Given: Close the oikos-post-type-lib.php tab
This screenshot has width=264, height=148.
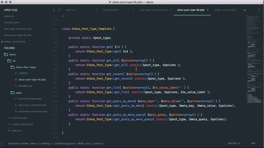Looking at the screenshot, I should (x=207, y=10).
